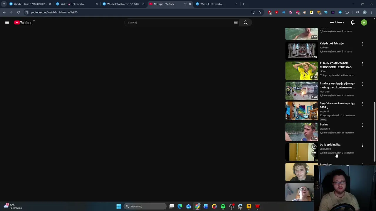Screen dimensions: 376x211
Task: Install app icon in the address bar
Action: (x=253, y=12)
